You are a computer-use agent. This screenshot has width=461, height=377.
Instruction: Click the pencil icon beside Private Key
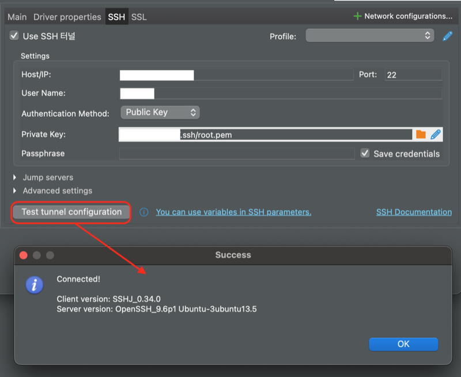click(436, 135)
